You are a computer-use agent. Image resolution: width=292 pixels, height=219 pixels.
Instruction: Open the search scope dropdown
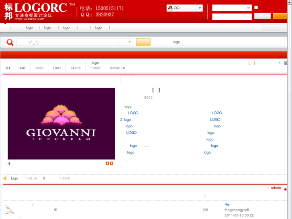(x=126, y=42)
